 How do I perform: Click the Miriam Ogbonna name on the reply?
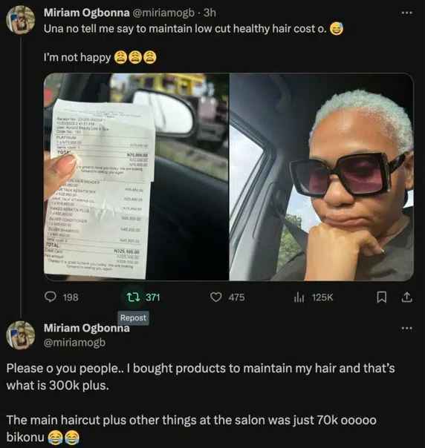point(86,329)
